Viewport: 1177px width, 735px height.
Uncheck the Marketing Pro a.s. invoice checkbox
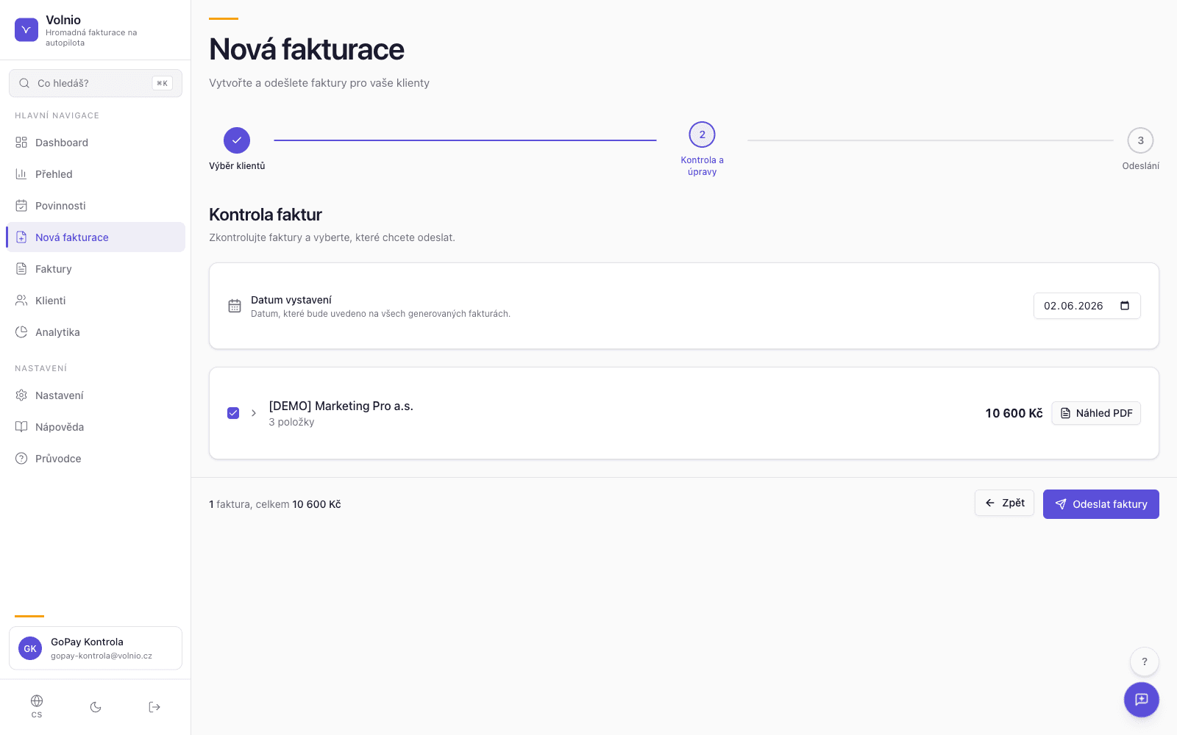pyautogui.click(x=233, y=413)
